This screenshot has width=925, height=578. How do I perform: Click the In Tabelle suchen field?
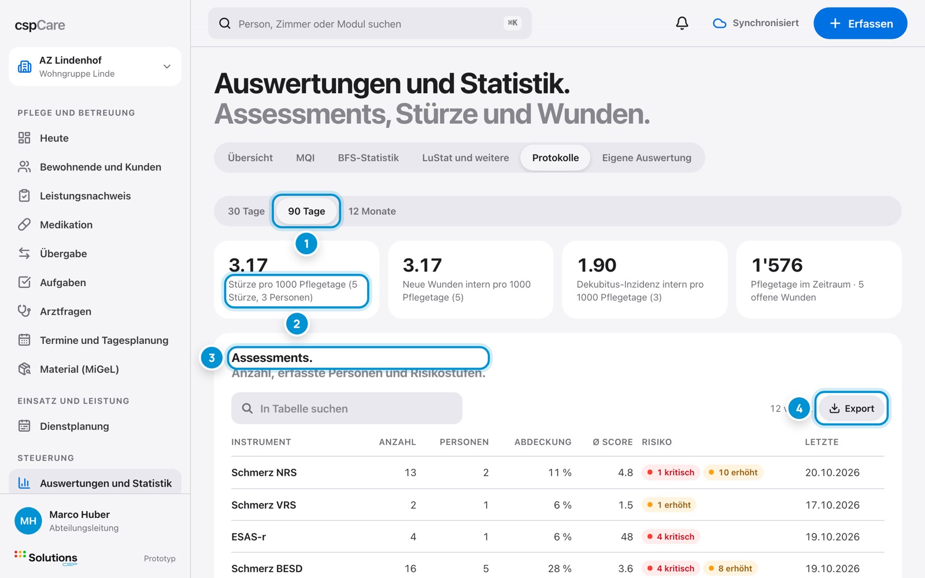(x=347, y=408)
